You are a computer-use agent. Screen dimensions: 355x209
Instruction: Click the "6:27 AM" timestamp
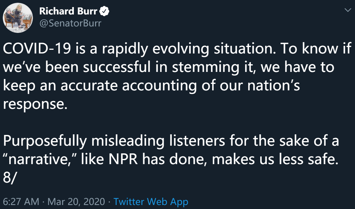point(21,202)
